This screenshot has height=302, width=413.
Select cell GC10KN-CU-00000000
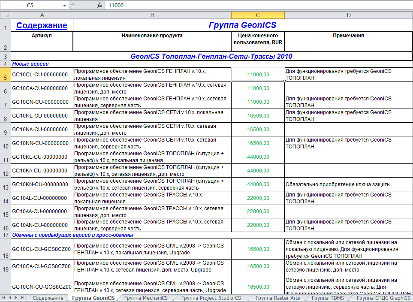click(x=42, y=184)
